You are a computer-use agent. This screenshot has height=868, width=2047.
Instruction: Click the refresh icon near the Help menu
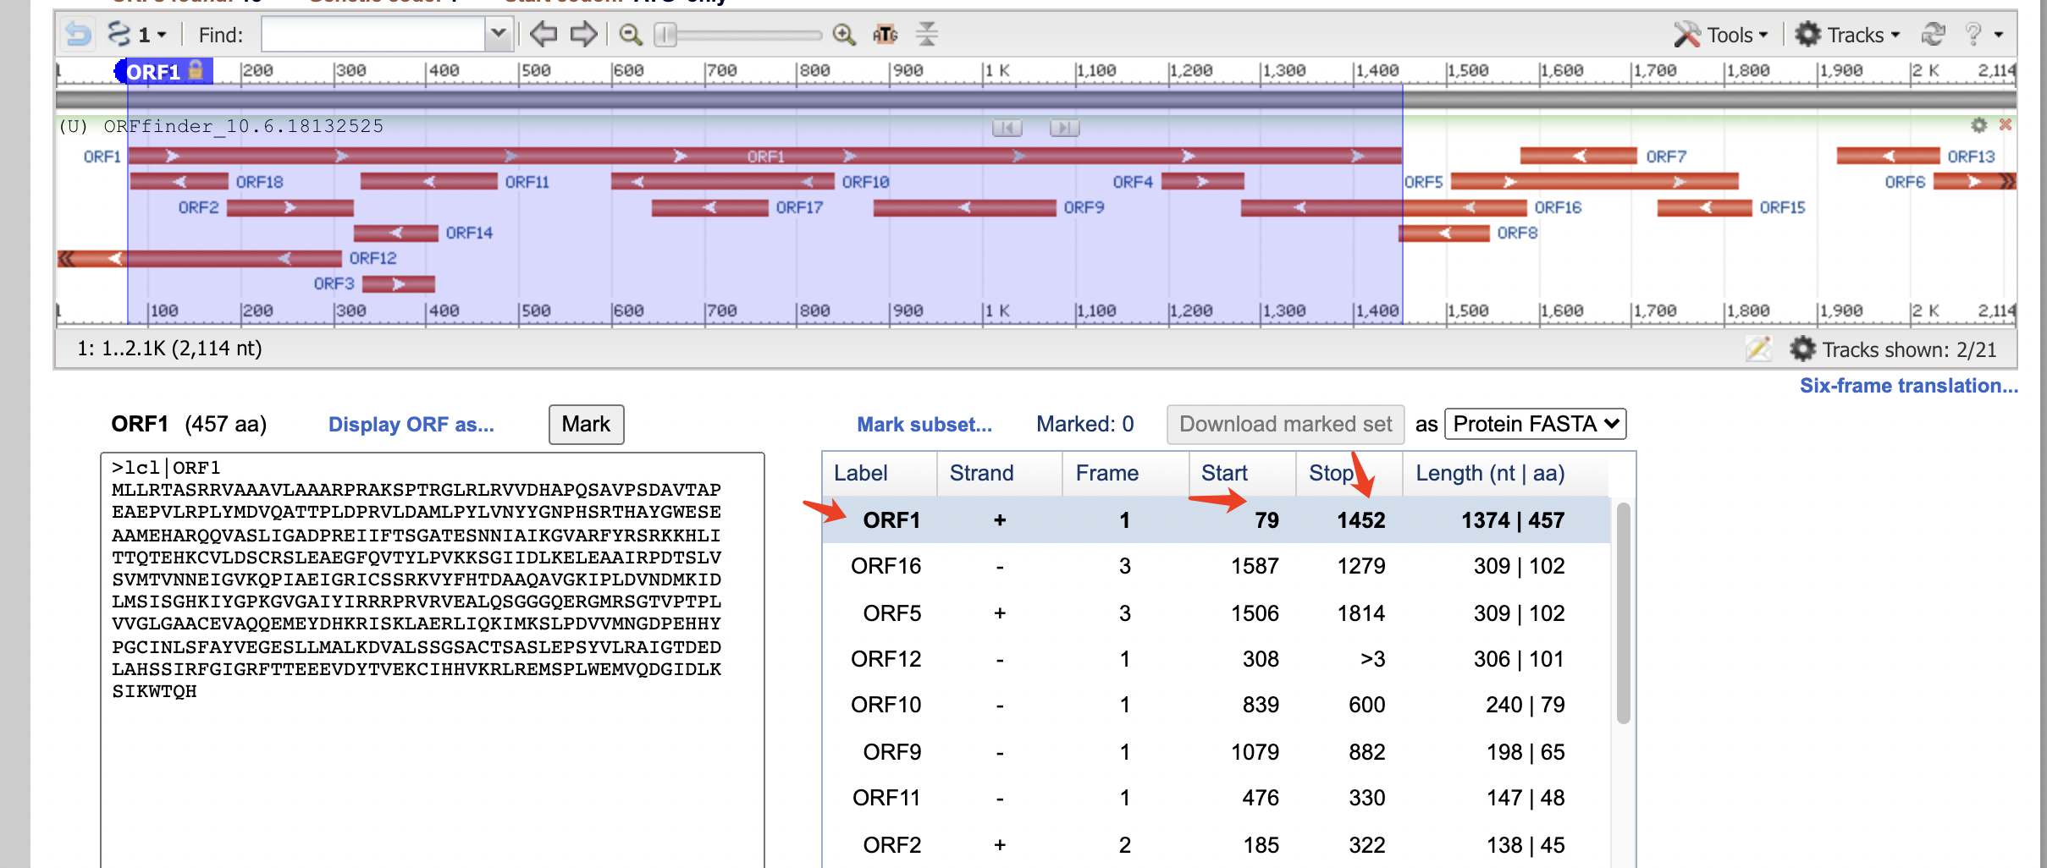(1932, 34)
